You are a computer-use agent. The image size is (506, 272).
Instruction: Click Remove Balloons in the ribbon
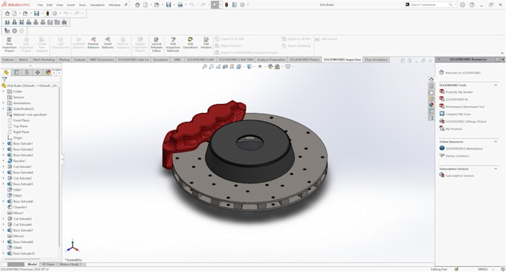tap(93, 43)
